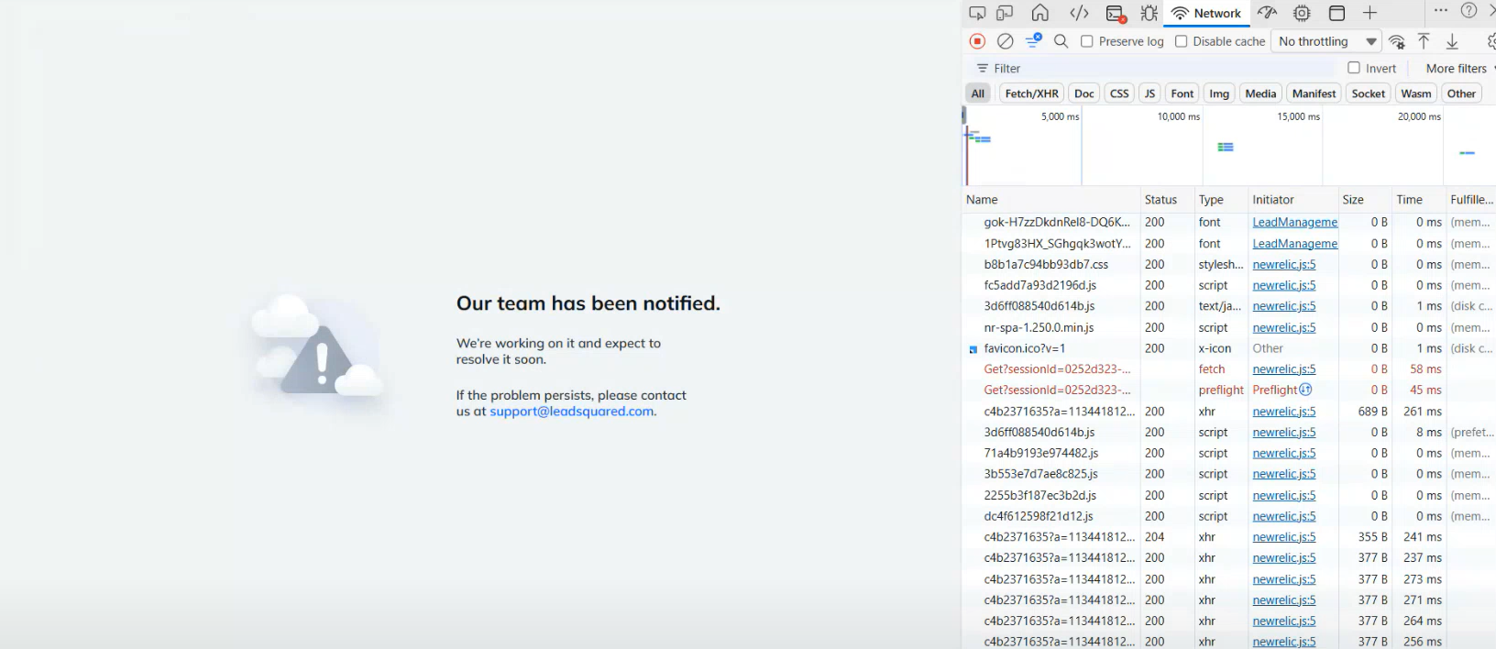The width and height of the screenshot is (1496, 649).
Task: Select the favicon.ico?v=1 request name
Action: [x=1025, y=348]
